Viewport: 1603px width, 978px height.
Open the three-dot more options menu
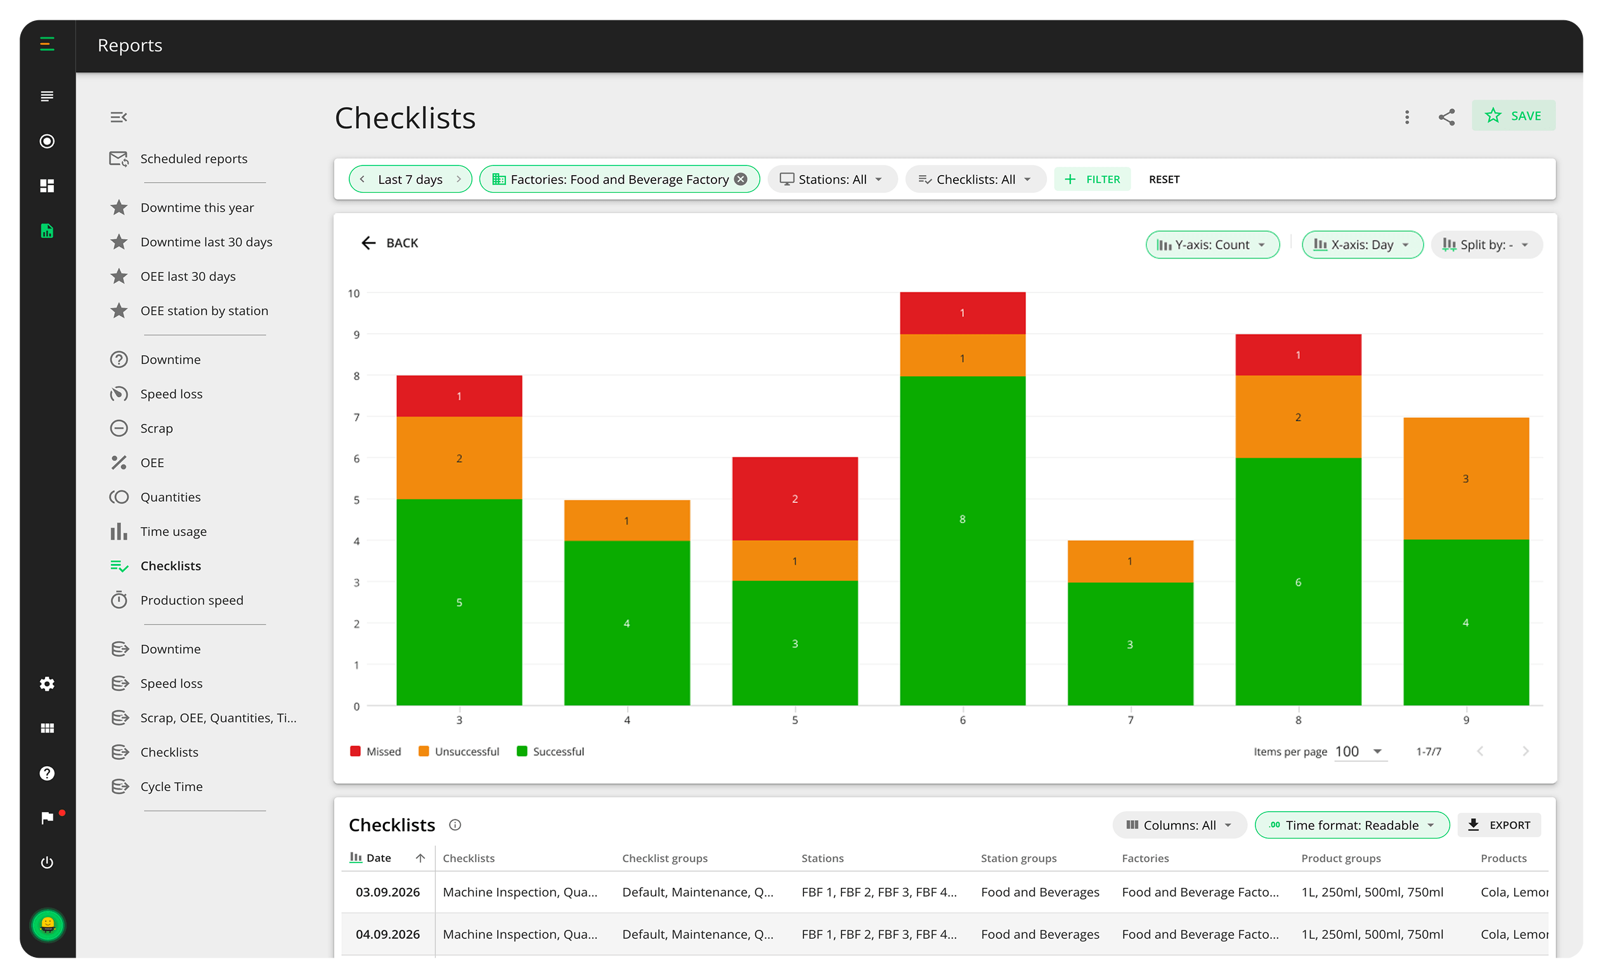(x=1406, y=117)
